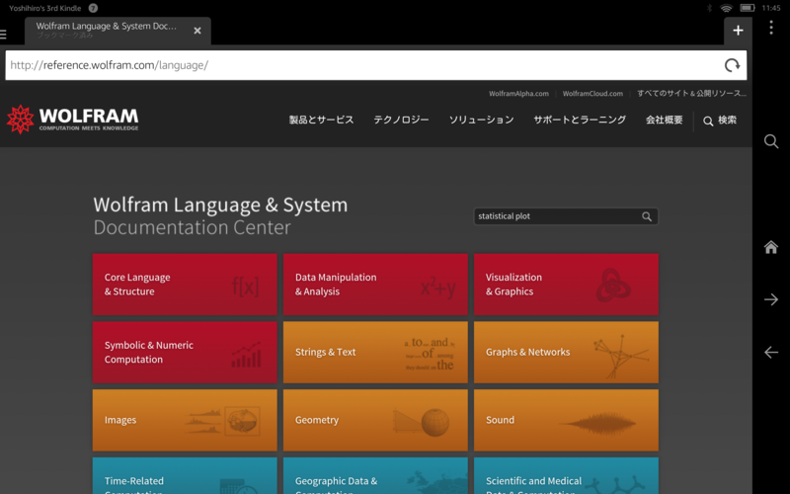
Task: Click the Wolfram logo
Action: (72, 120)
